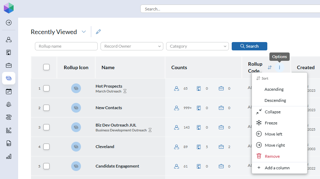Select Freeze in the column options menu
The image size is (320, 179).
pos(271,123)
